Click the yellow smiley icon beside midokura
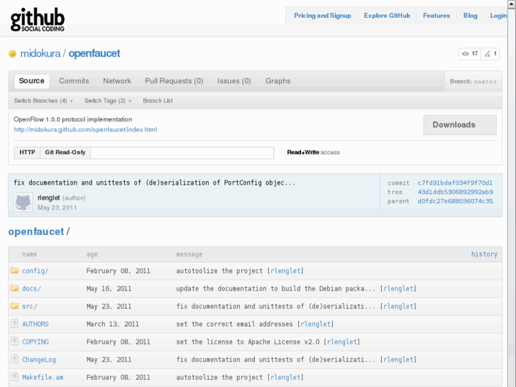Viewport: 516px width, 387px height. click(x=12, y=54)
